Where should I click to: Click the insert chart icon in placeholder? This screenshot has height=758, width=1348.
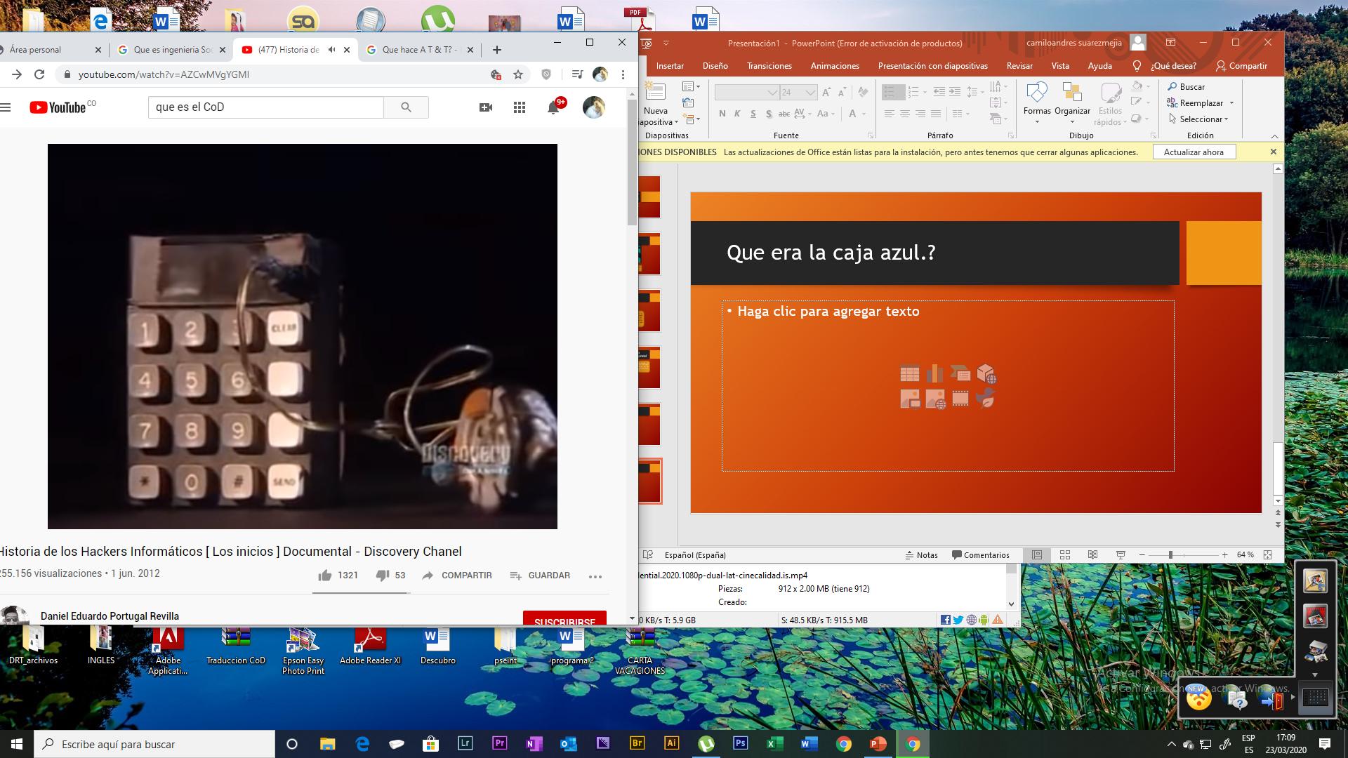point(935,374)
